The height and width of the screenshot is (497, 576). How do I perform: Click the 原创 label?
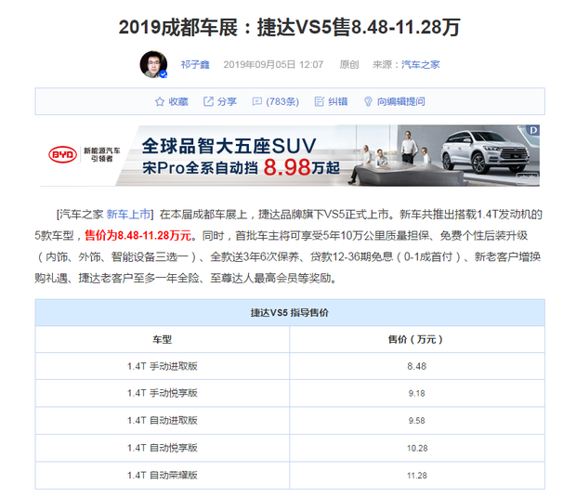coord(349,65)
